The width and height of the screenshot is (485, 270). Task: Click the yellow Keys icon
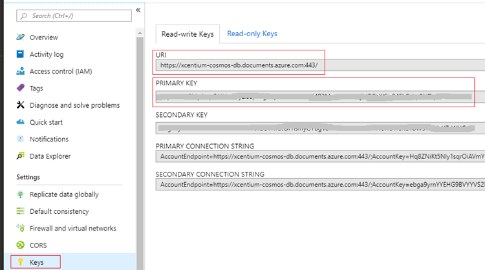pyautogui.click(x=21, y=262)
